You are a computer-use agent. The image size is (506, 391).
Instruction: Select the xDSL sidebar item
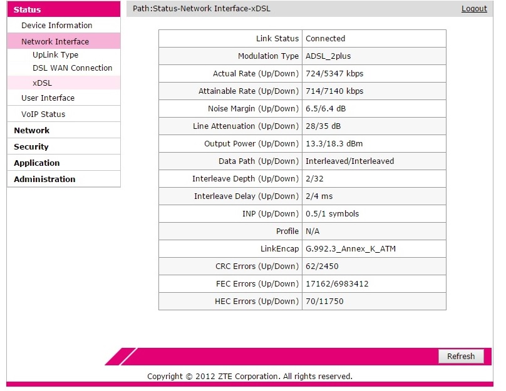pyautogui.click(x=42, y=83)
